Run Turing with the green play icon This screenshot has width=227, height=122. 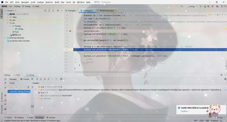[201, 6]
